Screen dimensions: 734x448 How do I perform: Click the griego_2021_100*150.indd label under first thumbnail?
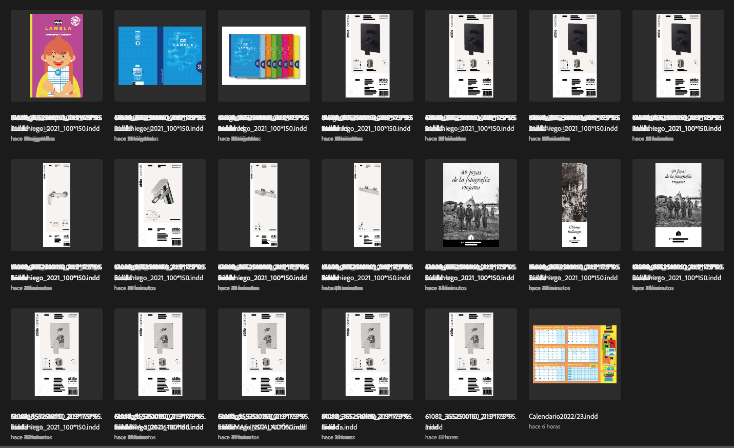click(x=56, y=128)
